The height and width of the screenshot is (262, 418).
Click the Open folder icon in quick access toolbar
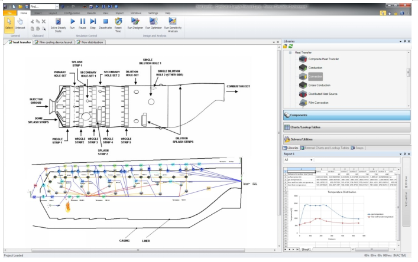click(x=20, y=6)
